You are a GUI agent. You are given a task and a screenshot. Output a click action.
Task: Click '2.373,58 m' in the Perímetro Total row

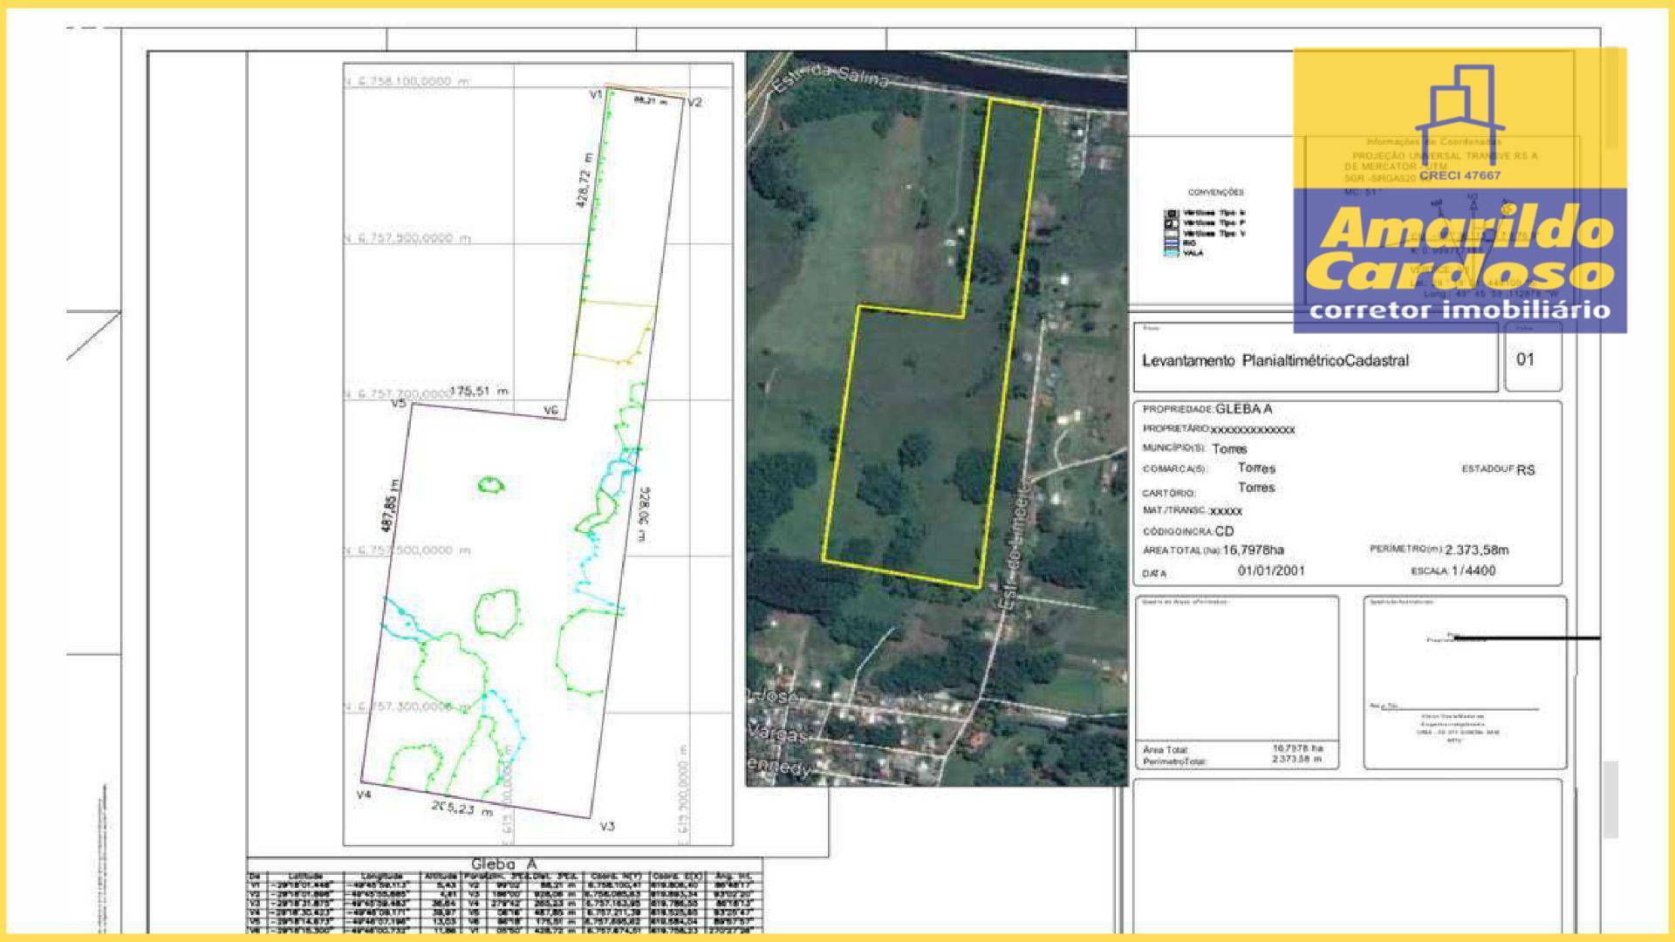click(1297, 759)
